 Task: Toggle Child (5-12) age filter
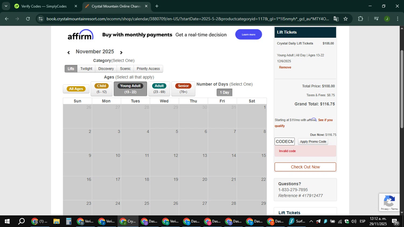(x=102, y=89)
